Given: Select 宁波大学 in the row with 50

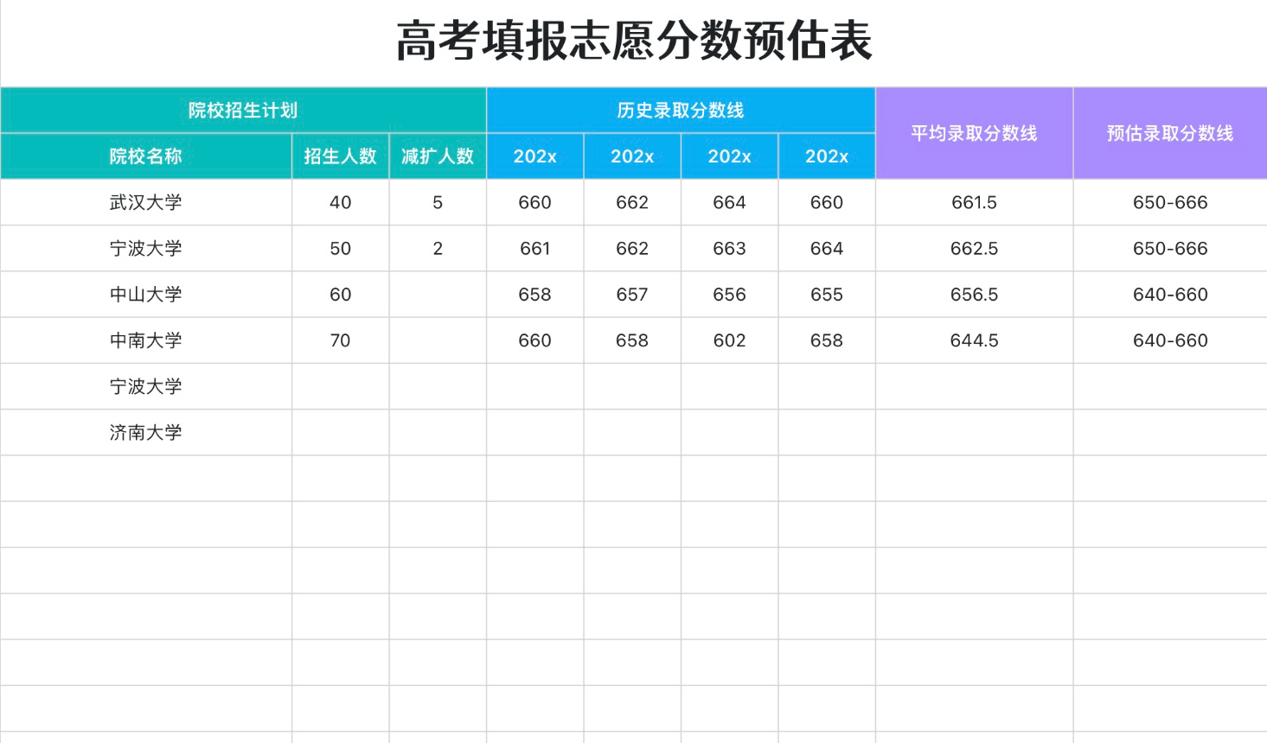Looking at the screenshot, I should click(x=146, y=249).
